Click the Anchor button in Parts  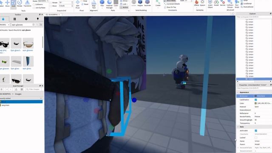[x=124, y=8]
